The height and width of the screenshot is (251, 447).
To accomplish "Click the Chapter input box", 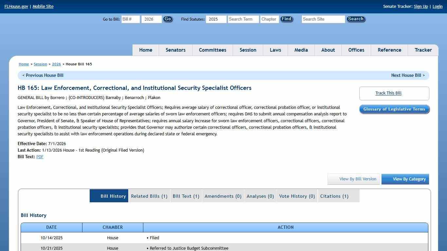I will [x=269, y=19].
